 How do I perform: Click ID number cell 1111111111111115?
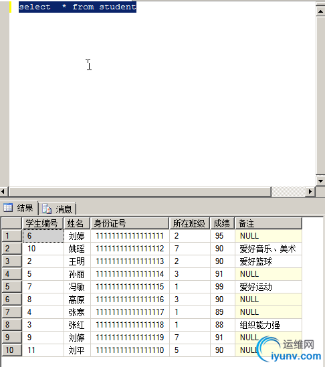(130, 287)
